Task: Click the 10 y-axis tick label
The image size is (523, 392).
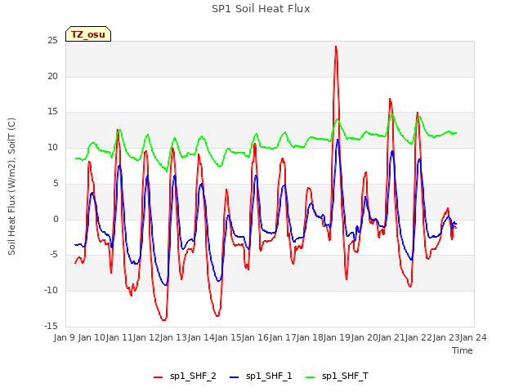Action: pyautogui.click(x=52, y=148)
